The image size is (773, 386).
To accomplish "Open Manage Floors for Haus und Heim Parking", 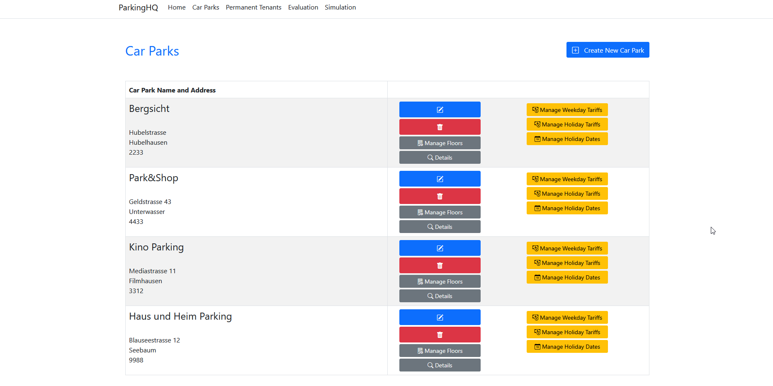I will pyautogui.click(x=440, y=351).
